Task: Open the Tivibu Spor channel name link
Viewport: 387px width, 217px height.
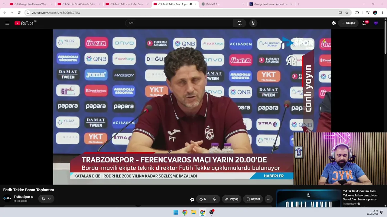Action: pyautogui.click(x=22, y=197)
